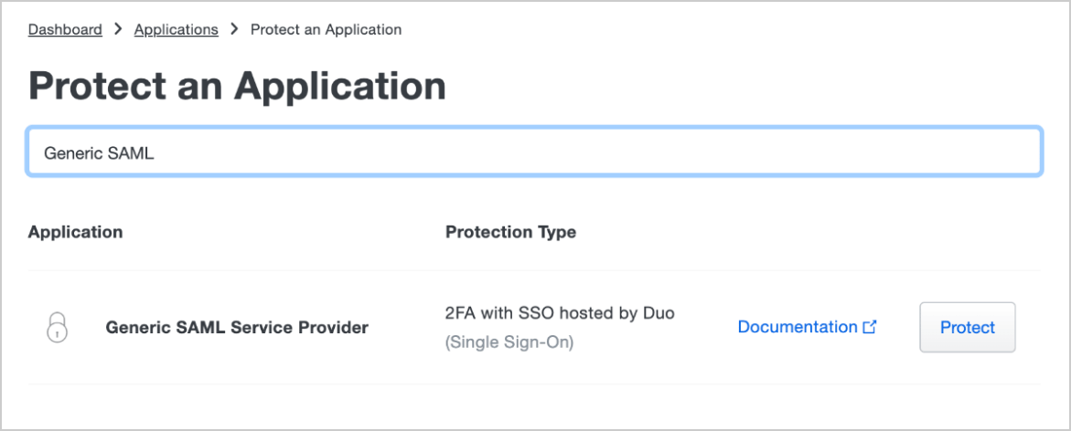The width and height of the screenshot is (1071, 431).
Task: Click the 'Protect an Application' page heading
Action: (x=237, y=86)
